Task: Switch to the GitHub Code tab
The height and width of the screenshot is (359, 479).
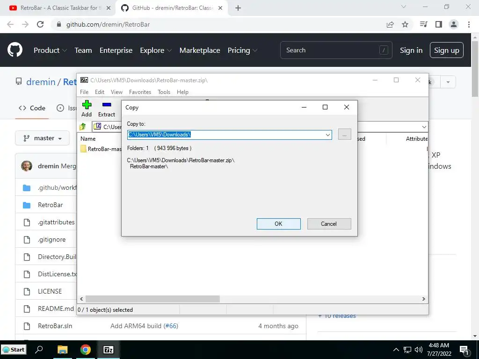Action: click(32, 108)
